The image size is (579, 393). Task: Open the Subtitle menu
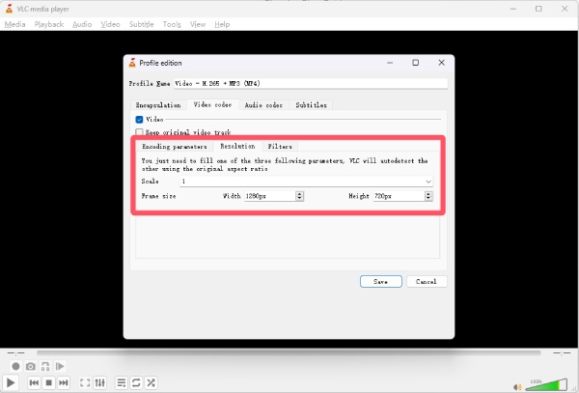[142, 24]
